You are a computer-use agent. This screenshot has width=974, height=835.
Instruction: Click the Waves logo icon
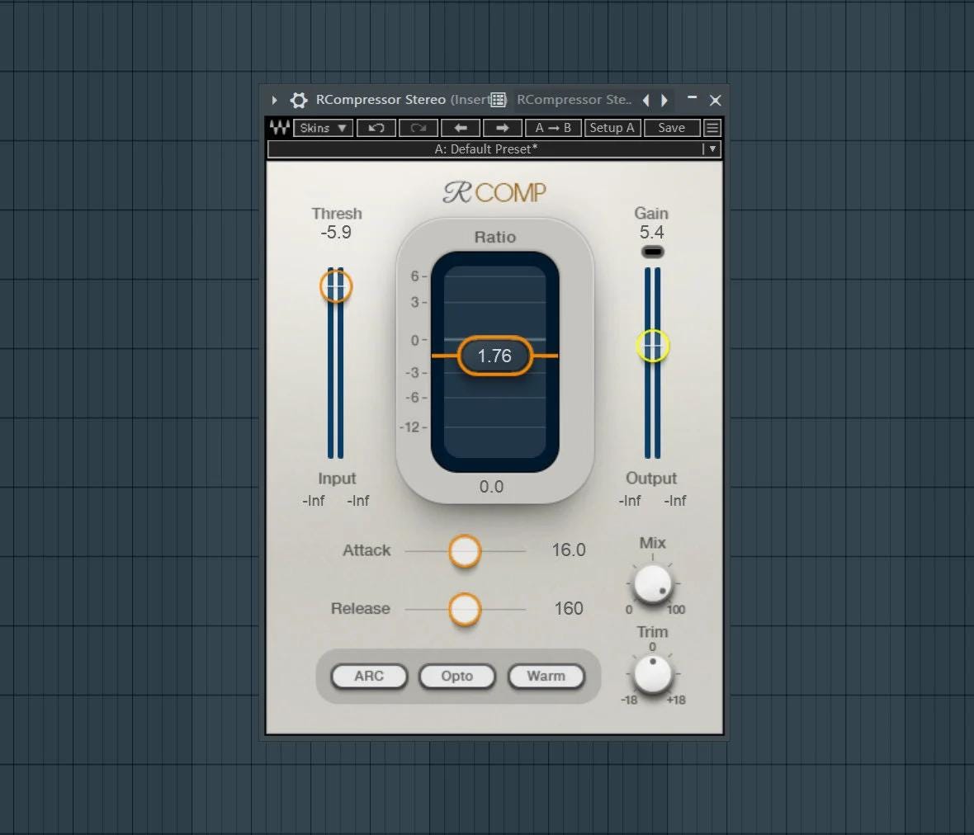[280, 128]
